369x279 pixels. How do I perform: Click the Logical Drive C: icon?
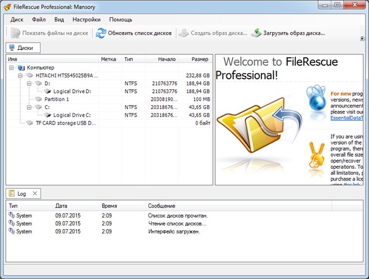[x=48, y=115]
